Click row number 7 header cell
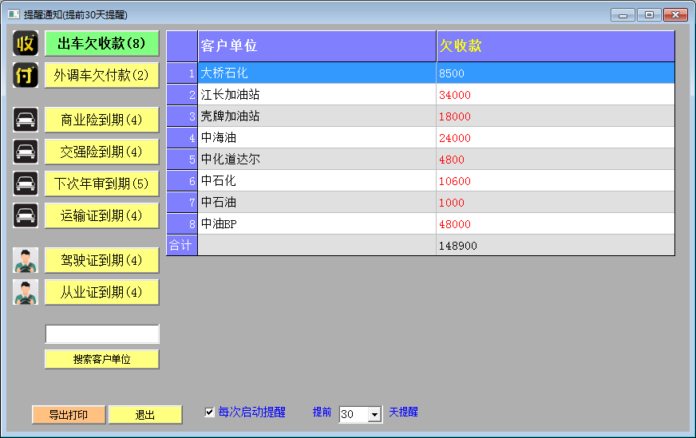The width and height of the screenshot is (696, 438). tap(182, 203)
